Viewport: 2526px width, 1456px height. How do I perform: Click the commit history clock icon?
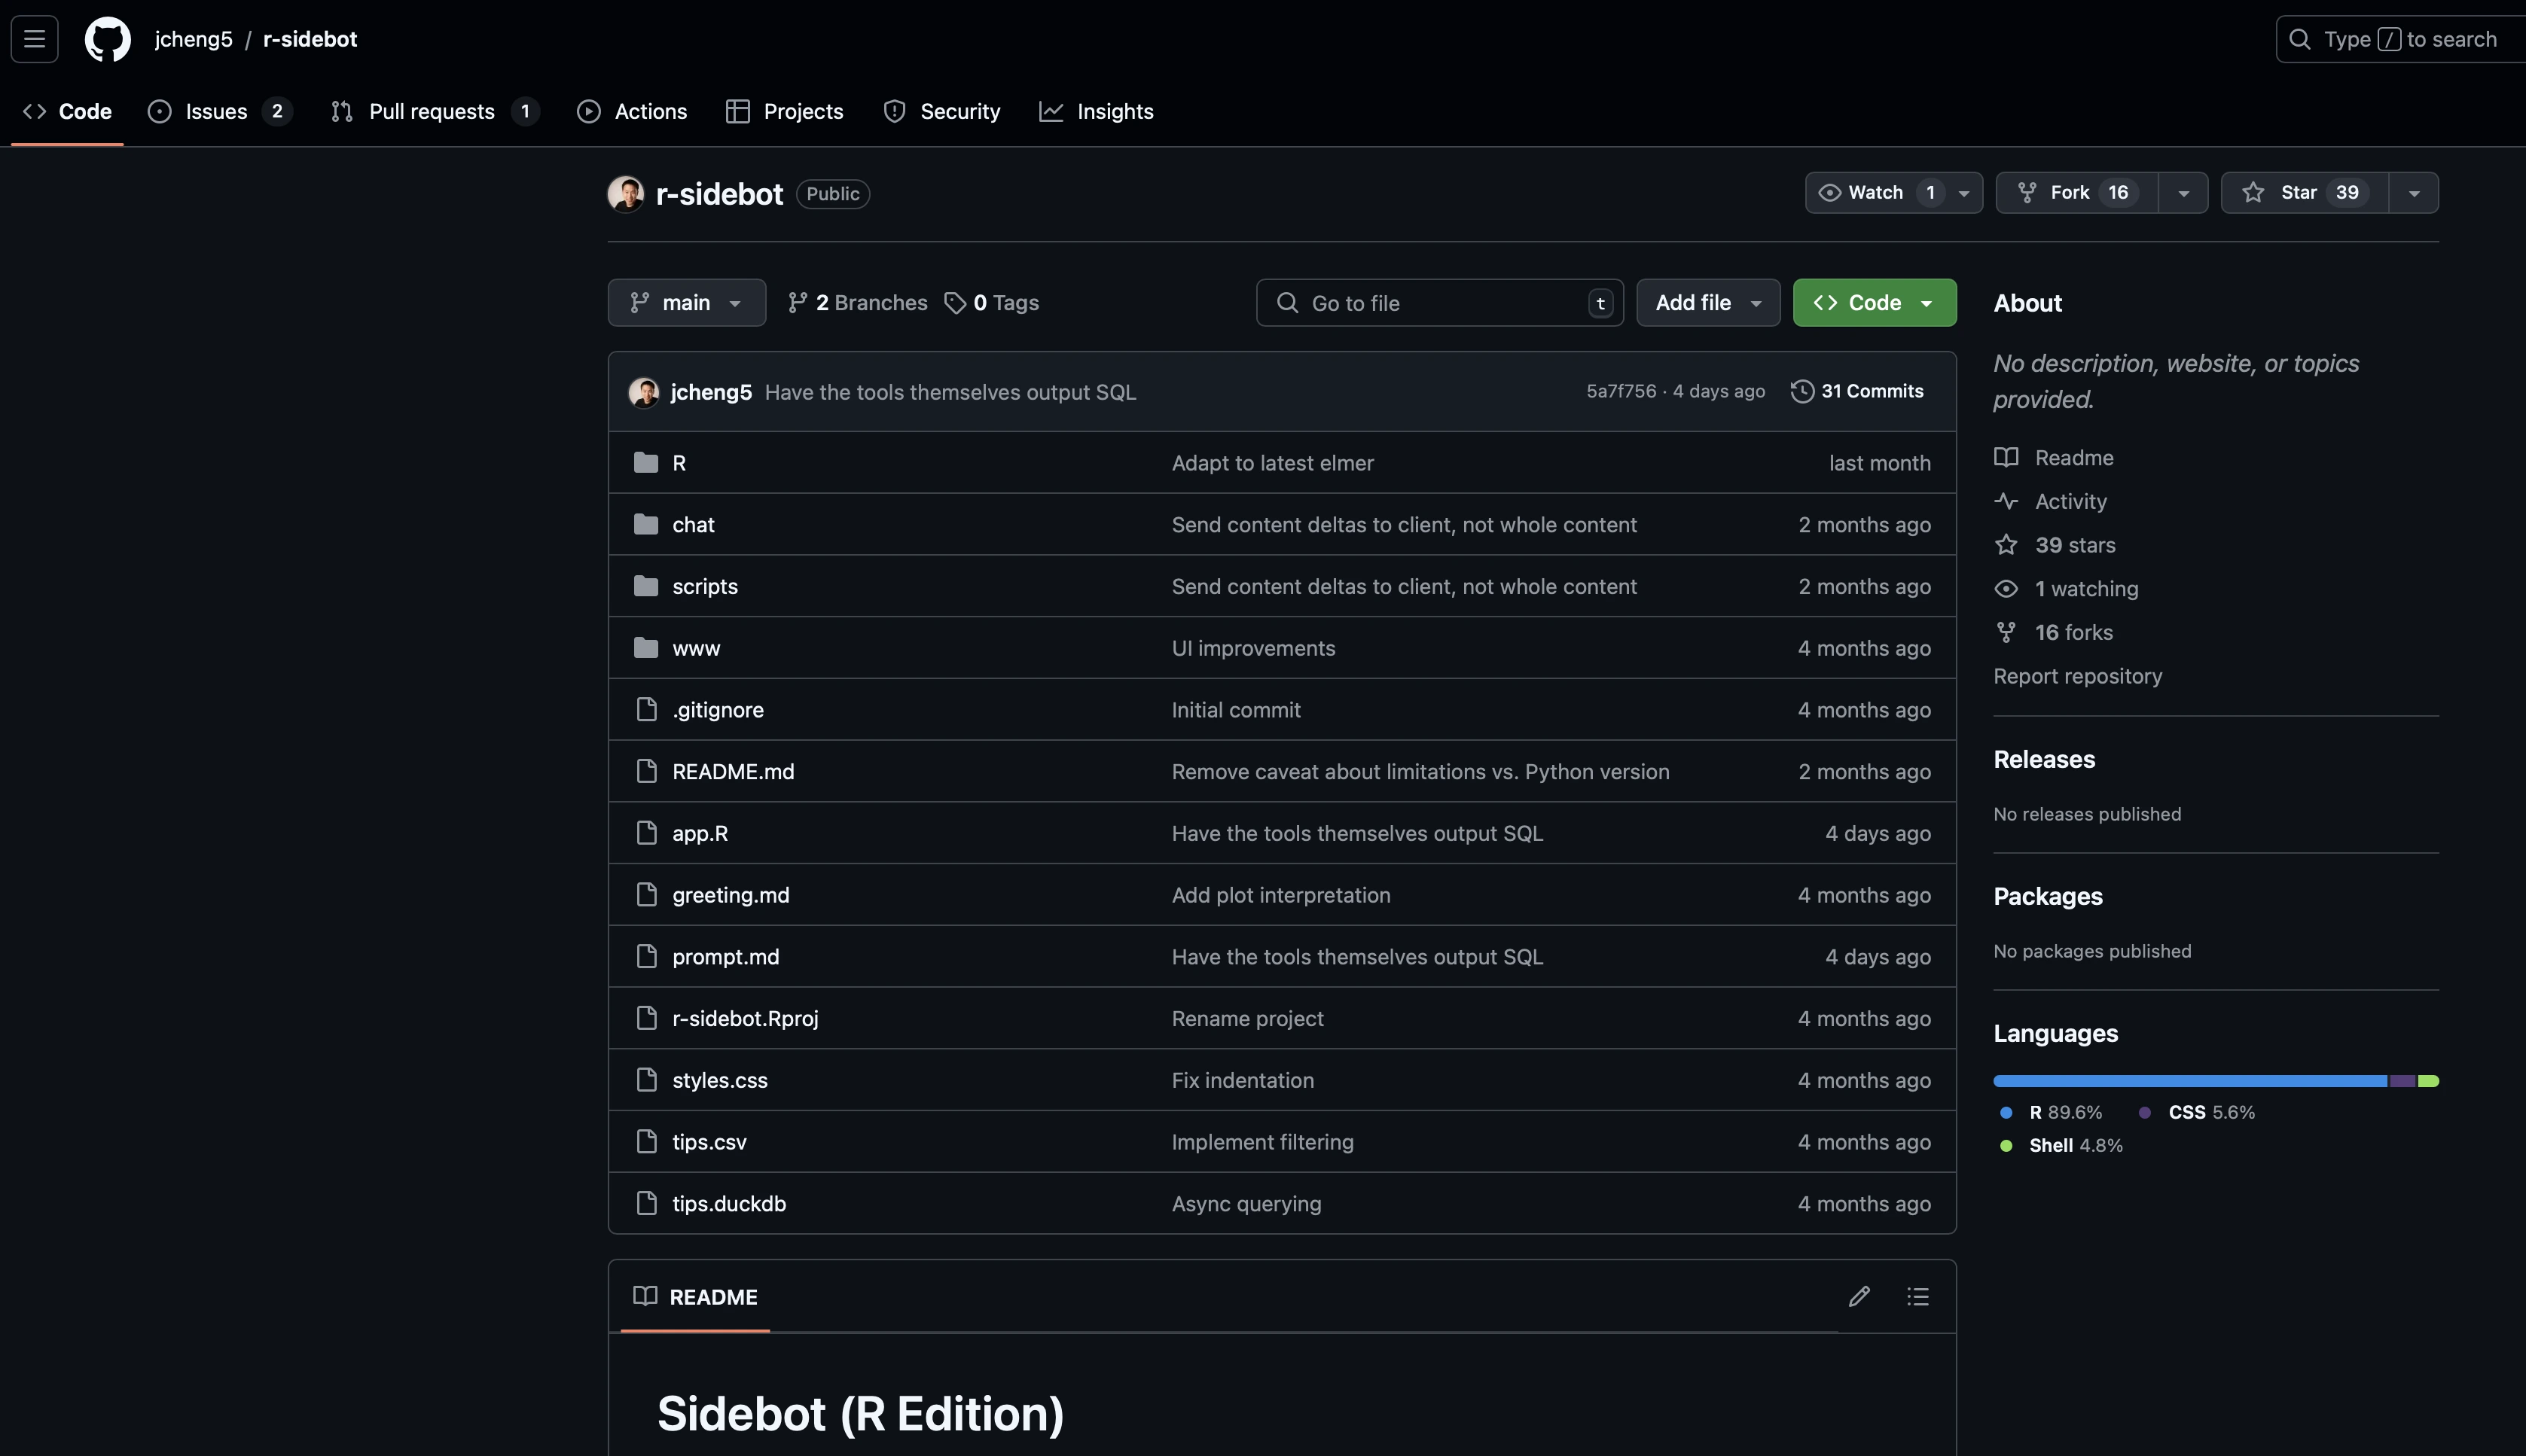(x=1803, y=391)
